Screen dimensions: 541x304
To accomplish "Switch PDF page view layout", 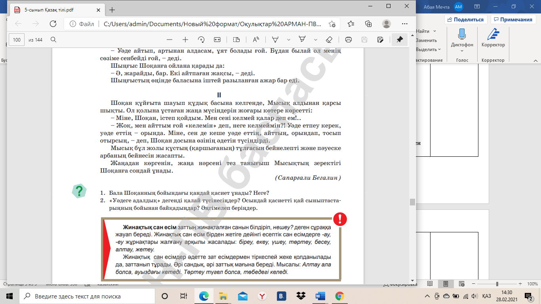I will point(236,40).
